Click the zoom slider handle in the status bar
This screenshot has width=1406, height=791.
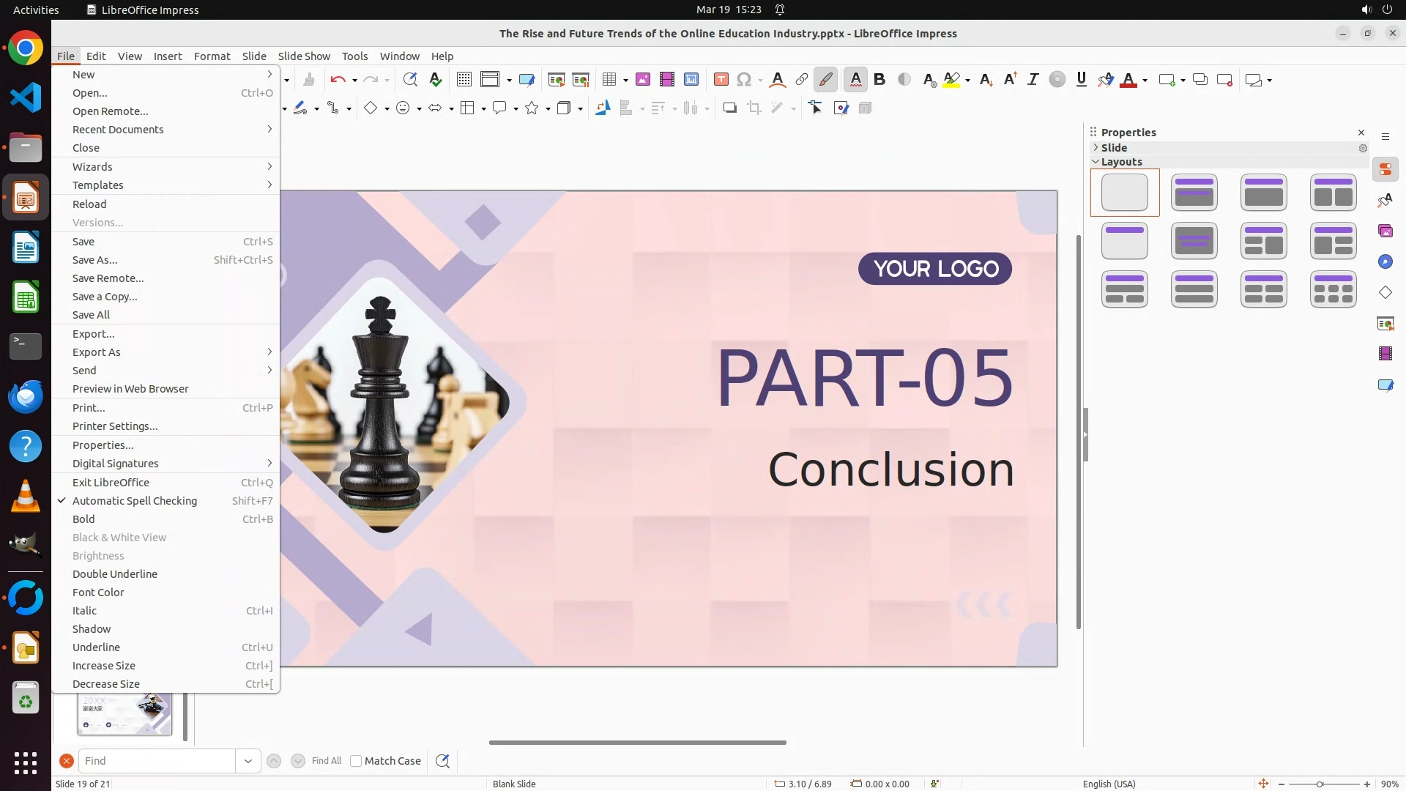tap(1320, 784)
